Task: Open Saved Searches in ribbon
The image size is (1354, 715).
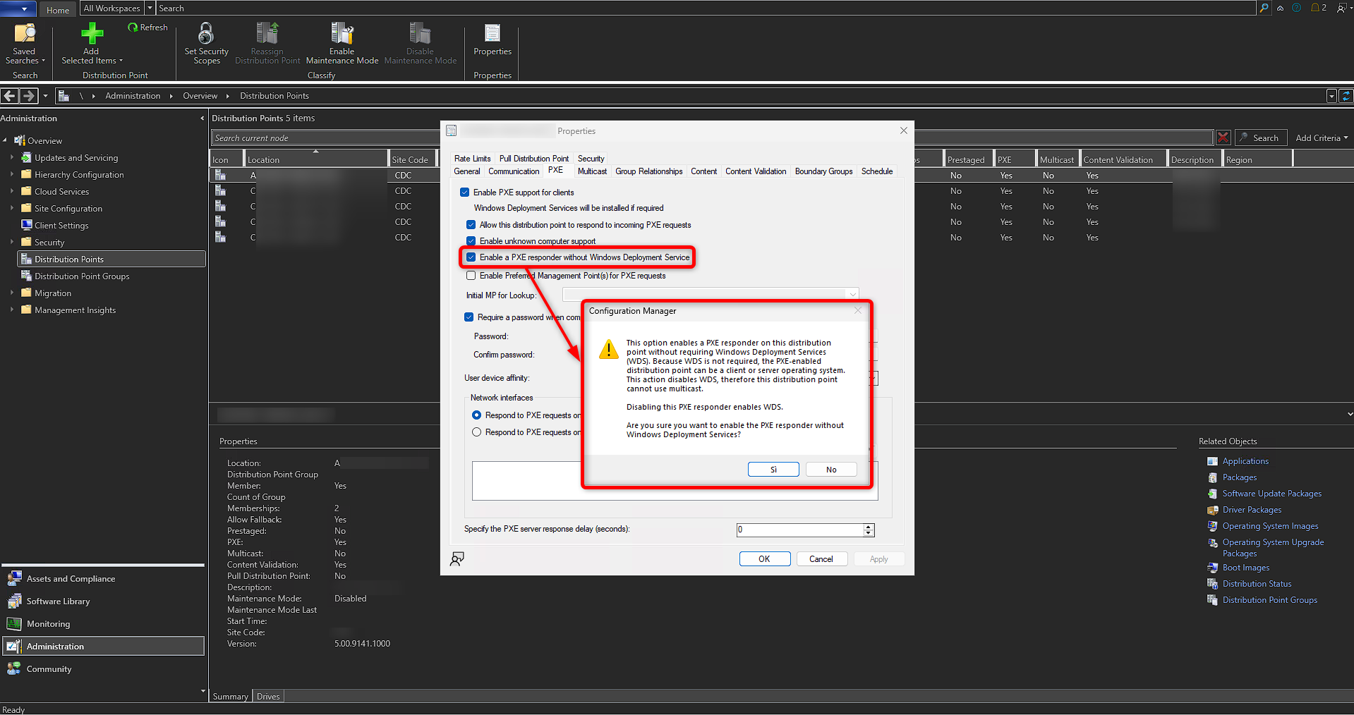Action: coord(25,44)
